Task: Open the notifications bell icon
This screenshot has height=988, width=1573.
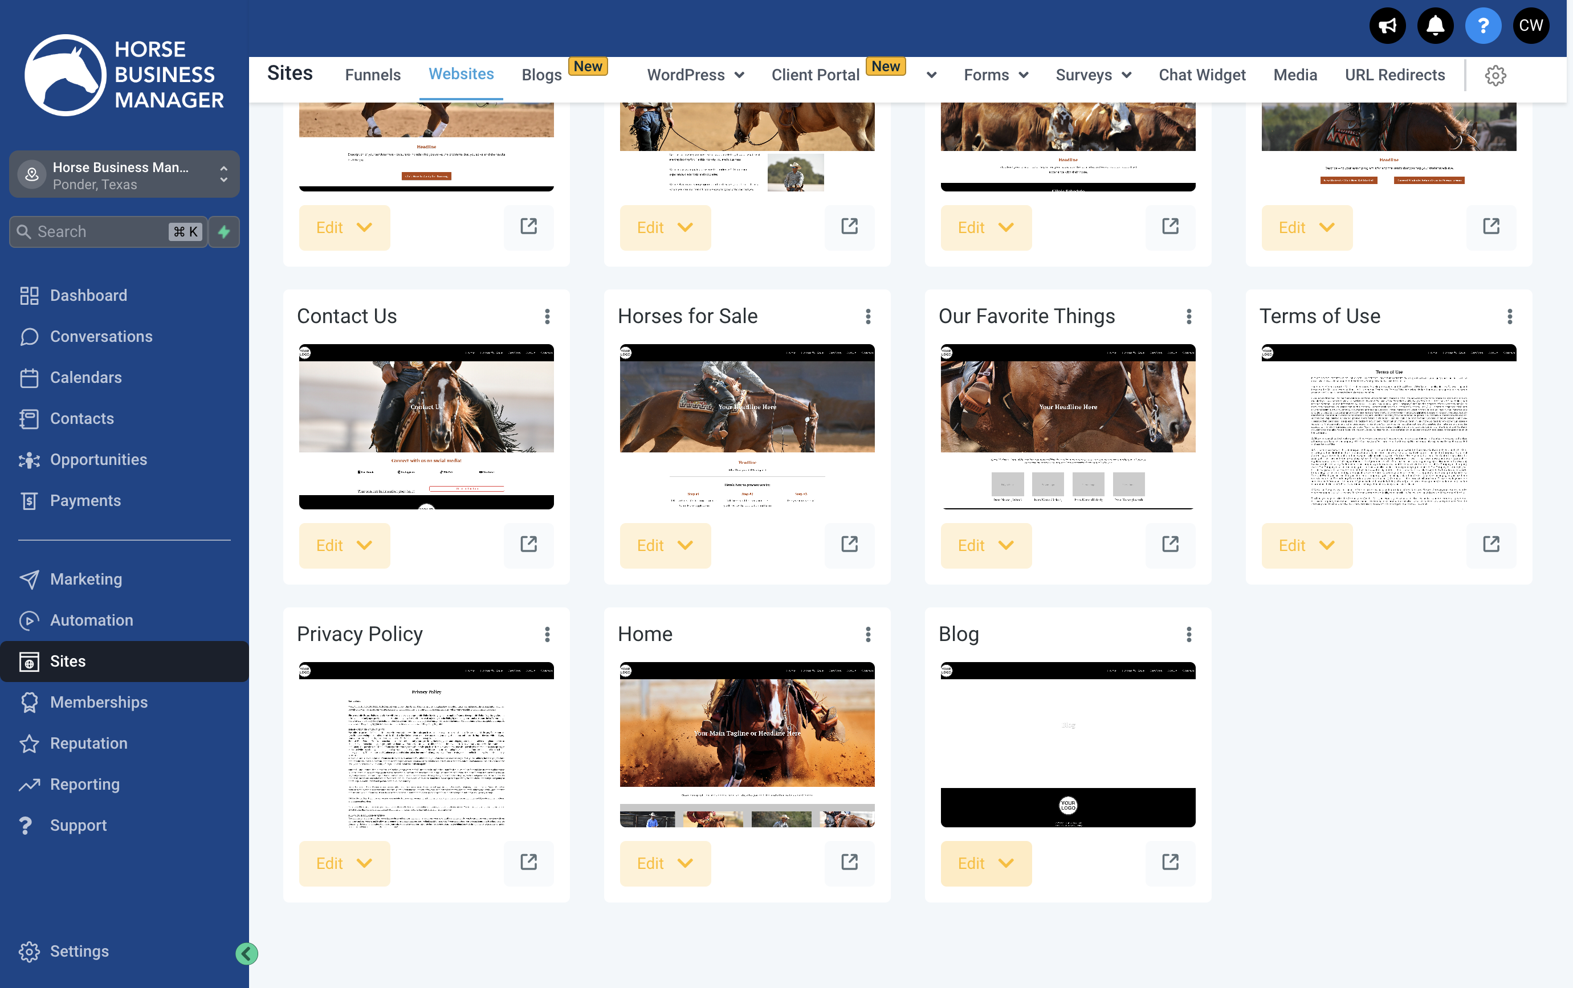Action: (x=1435, y=26)
